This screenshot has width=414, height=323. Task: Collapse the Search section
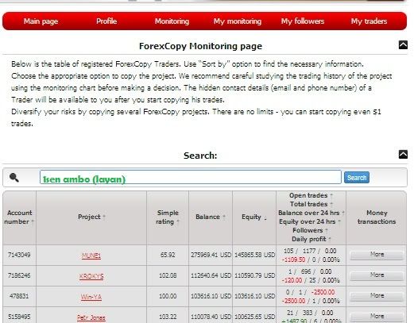[x=403, y=154]
